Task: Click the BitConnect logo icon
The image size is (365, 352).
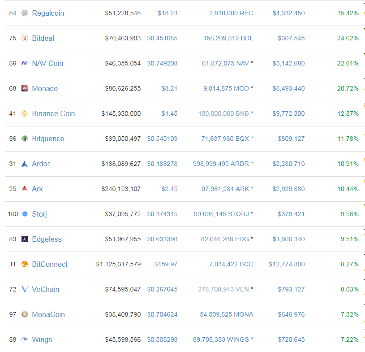Action: (x=25, y=264)
